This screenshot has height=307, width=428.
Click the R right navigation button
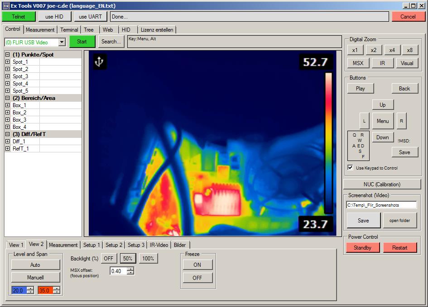[x=401, y=121]
